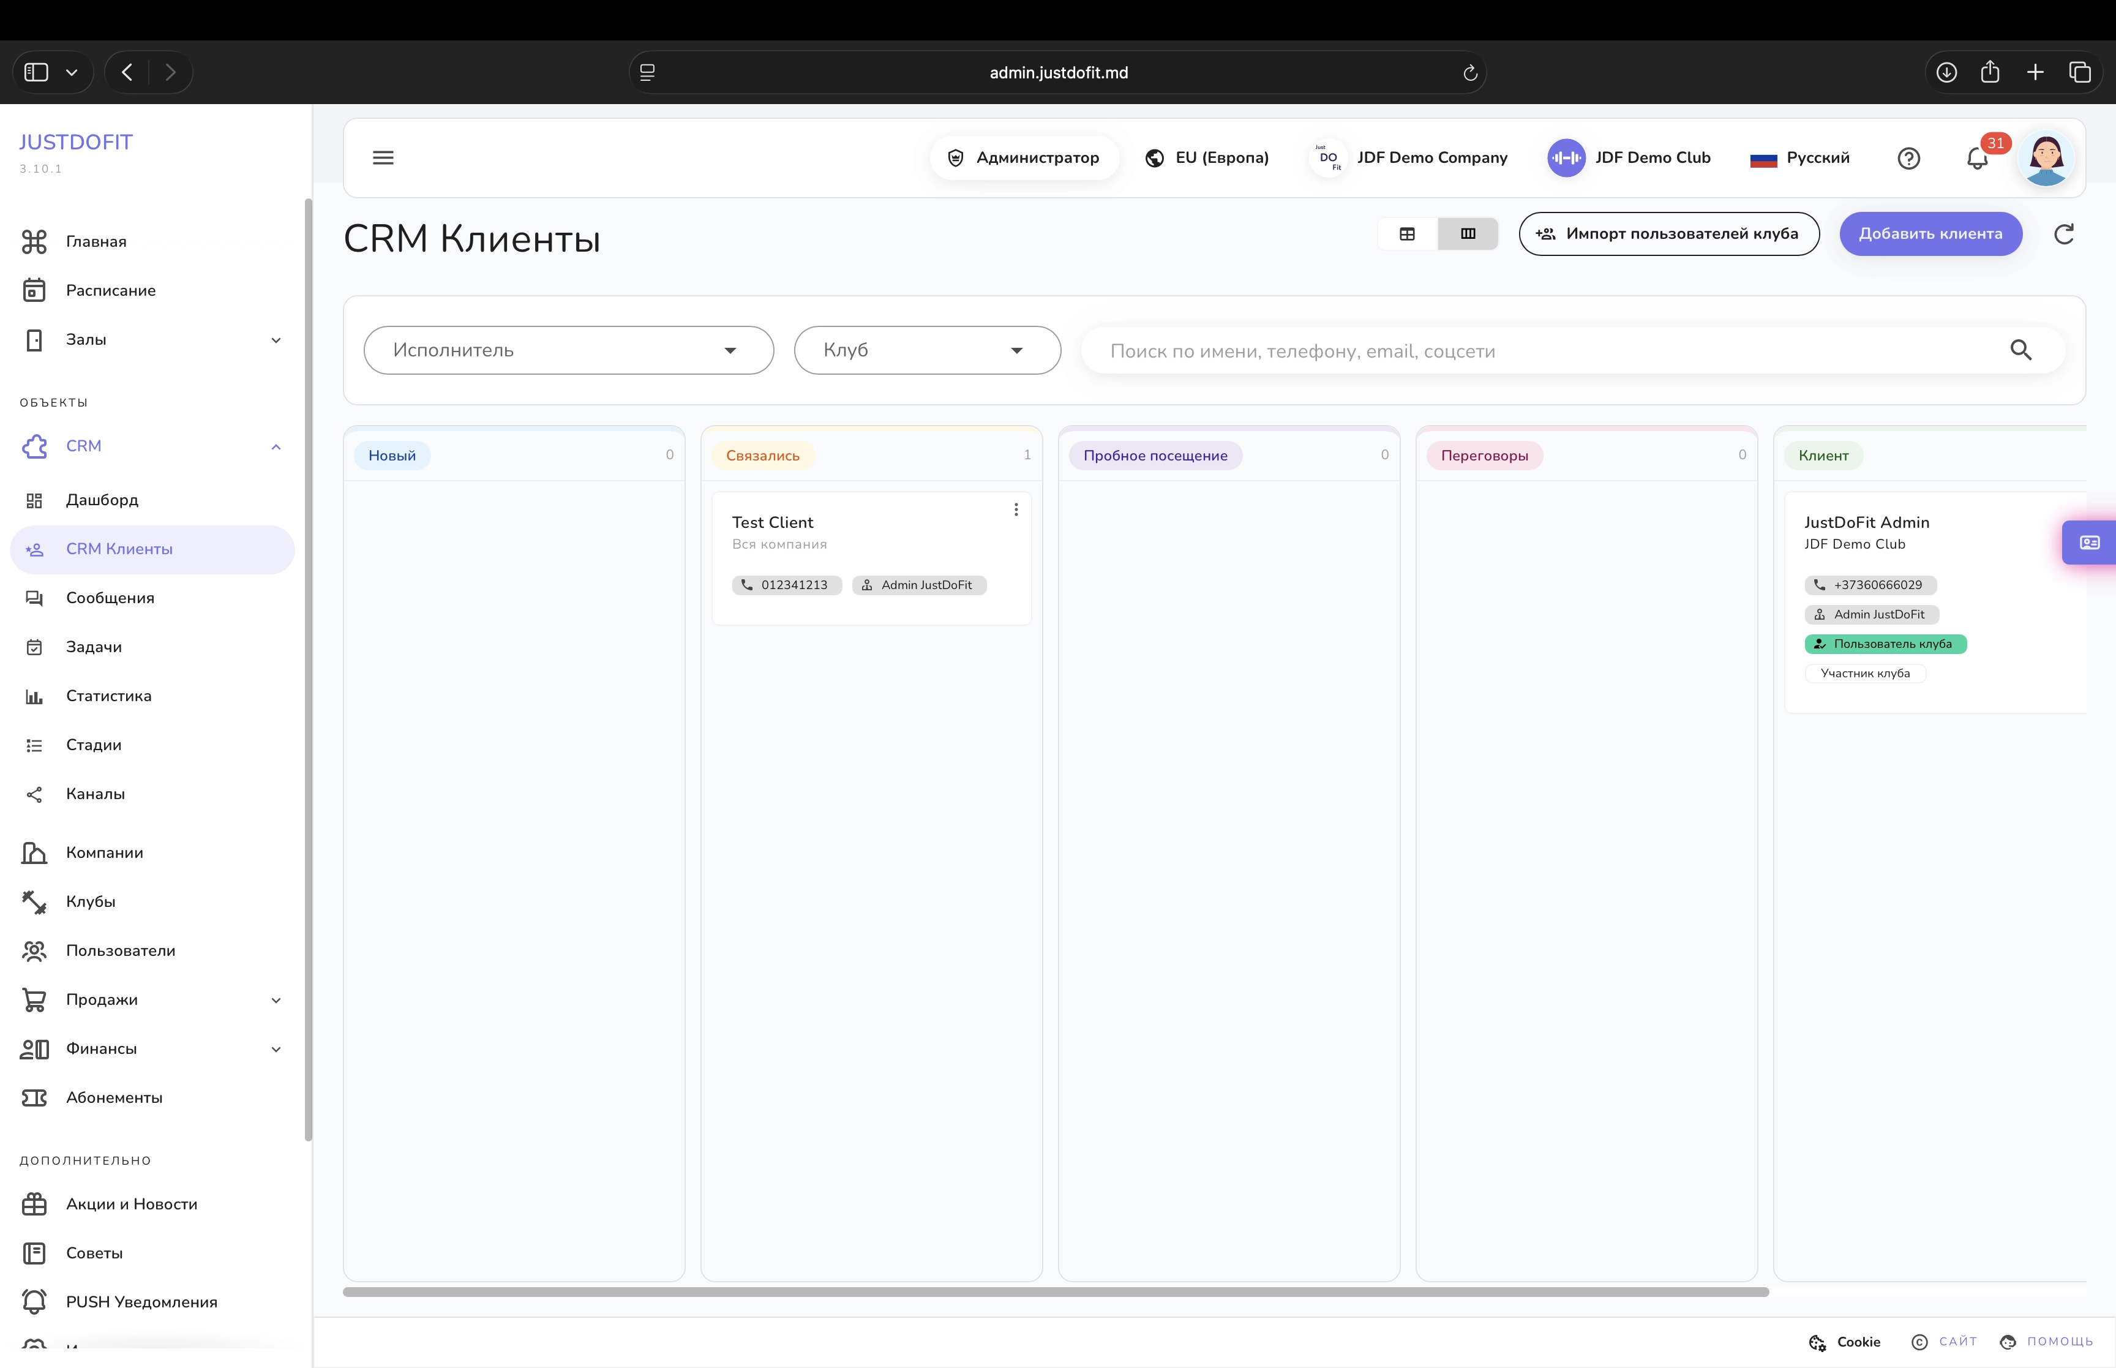This screenshot has width=2116, height=1368.
Task: Click the notification bell icon
Action: (x=1976, y=158)
